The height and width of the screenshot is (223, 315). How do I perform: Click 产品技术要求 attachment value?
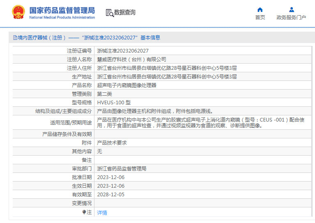tap(112, 143)
